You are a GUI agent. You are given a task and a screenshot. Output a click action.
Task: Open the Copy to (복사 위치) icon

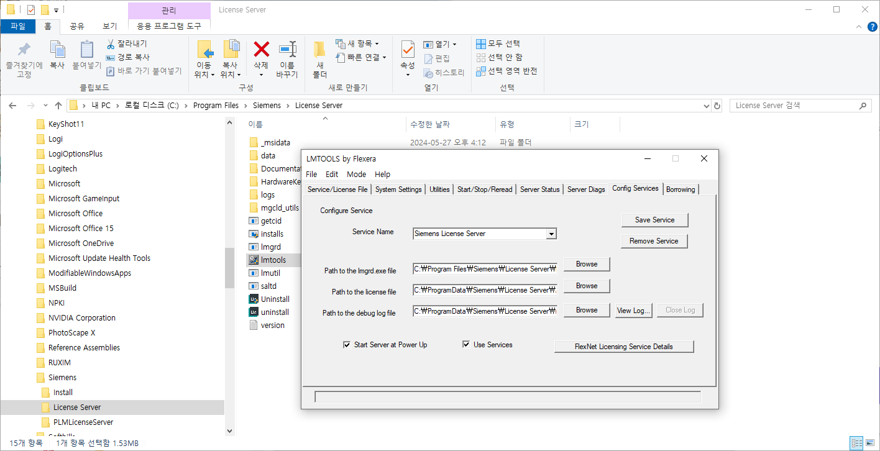point(231,50)
